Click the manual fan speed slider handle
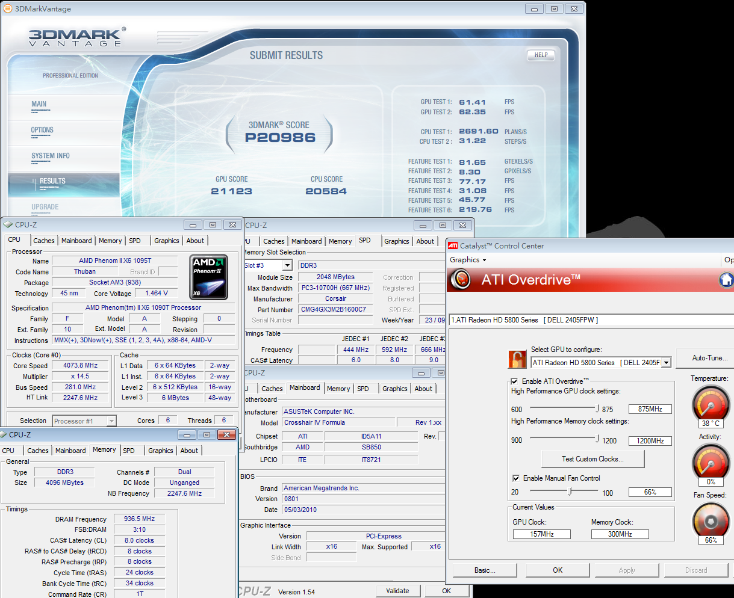The height and width of the screenshot is (598, 734). pyautogui.click(x=570, y=492)
